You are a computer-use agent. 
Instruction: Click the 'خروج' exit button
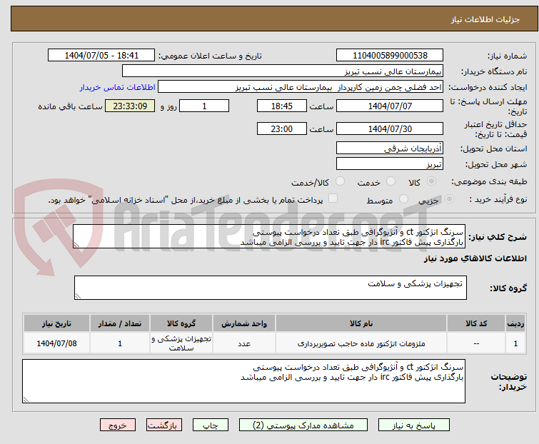tap(118, 425)
